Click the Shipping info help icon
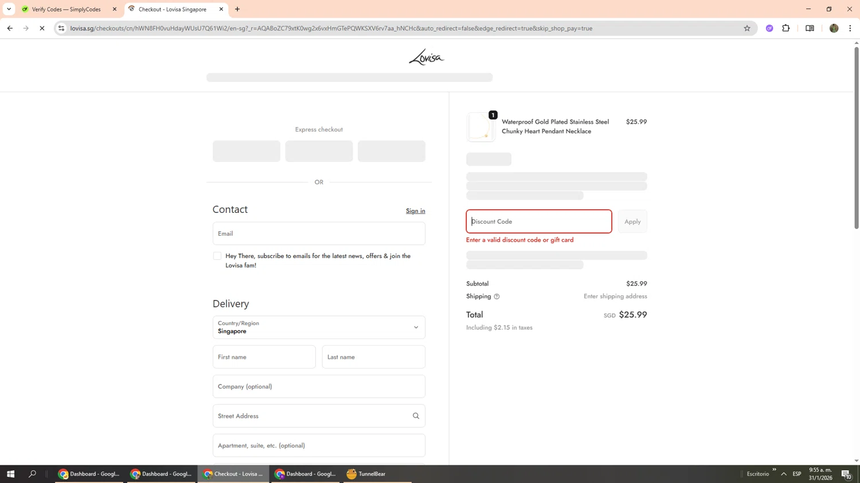This screenshot has width=860, height=483. click(x=497, y=296)
